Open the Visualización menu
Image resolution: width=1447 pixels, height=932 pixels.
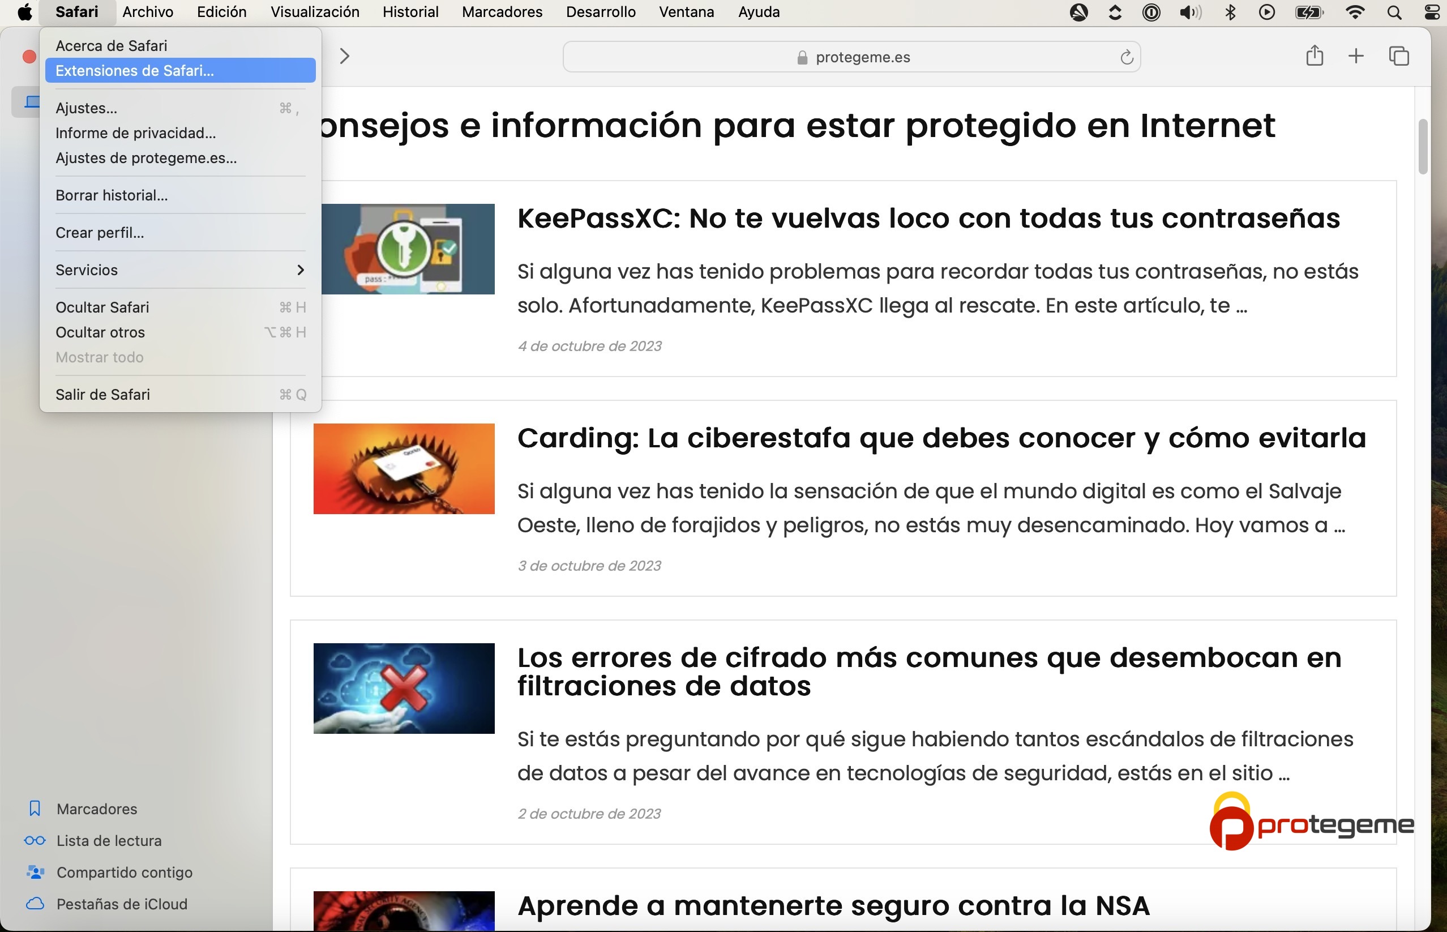tap(315, 12)
